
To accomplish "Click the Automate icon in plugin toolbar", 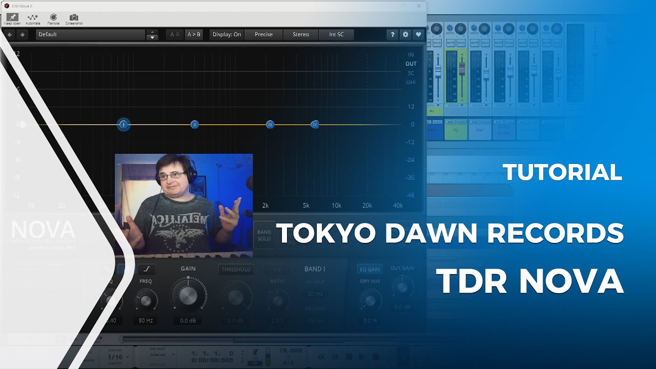I will [33, 18].
